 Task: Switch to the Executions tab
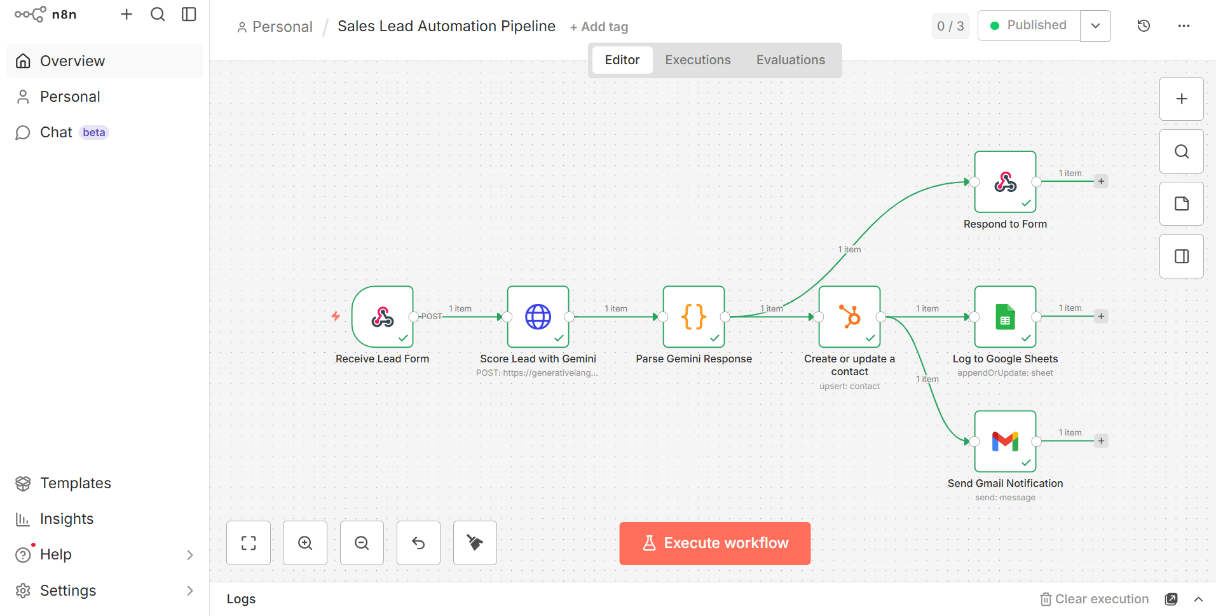coord(697,59)
